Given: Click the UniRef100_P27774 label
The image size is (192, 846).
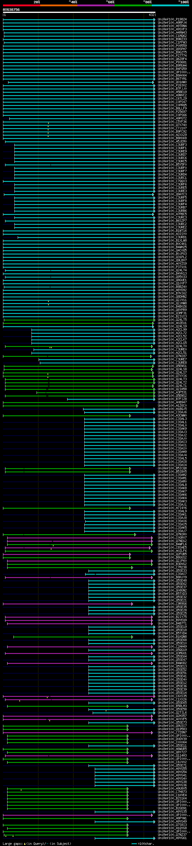Looking at the screenshot, I should 172,56.
